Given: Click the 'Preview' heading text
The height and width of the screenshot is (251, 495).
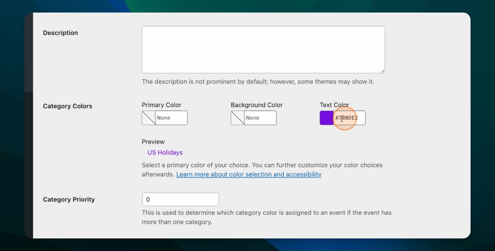Looking at the screenshot, I should 153,142.
